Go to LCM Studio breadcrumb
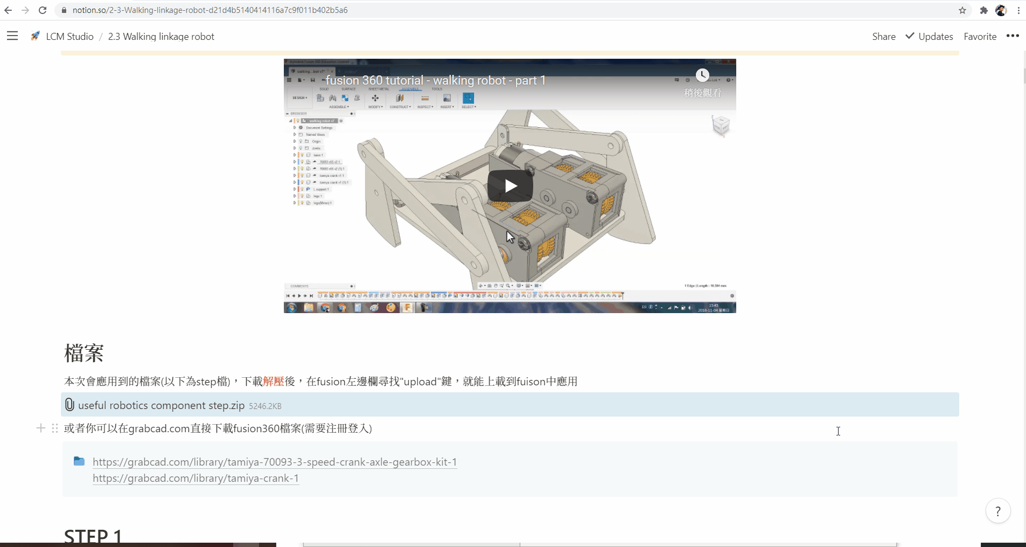1026x547 pixels. pos(69,37)
